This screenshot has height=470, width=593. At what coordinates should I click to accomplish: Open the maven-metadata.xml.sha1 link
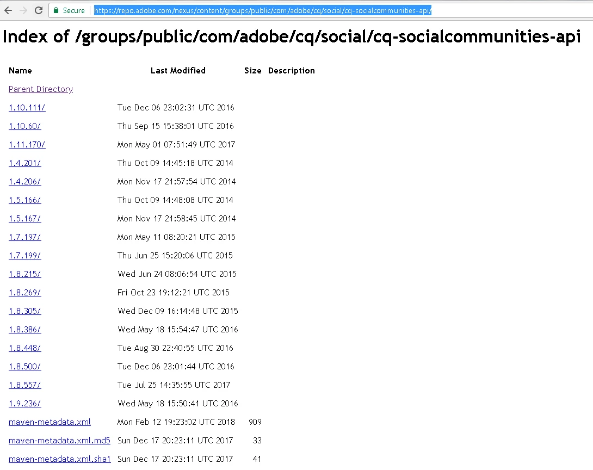point(60,460)
